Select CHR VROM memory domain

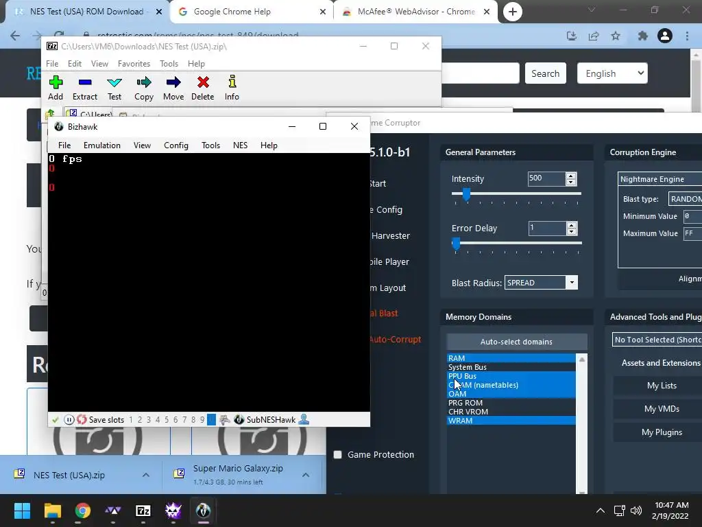(x=511, y=412)
